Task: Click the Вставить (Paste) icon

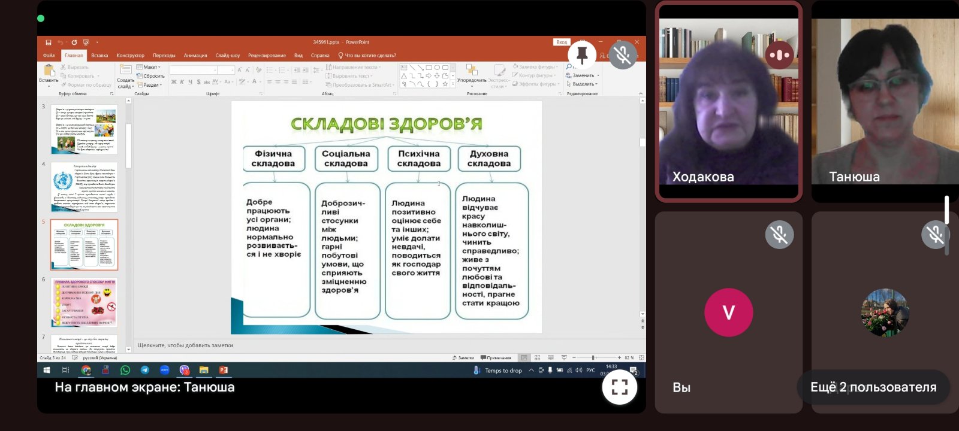Action: pyautogui.click(x=49, y=72)
